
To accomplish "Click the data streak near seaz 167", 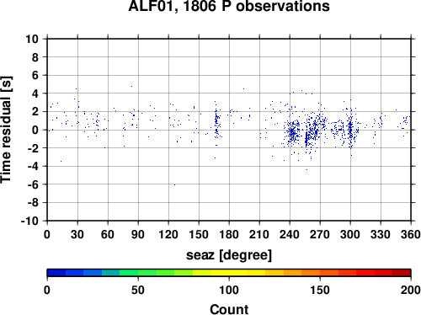I will coord(216,124).
